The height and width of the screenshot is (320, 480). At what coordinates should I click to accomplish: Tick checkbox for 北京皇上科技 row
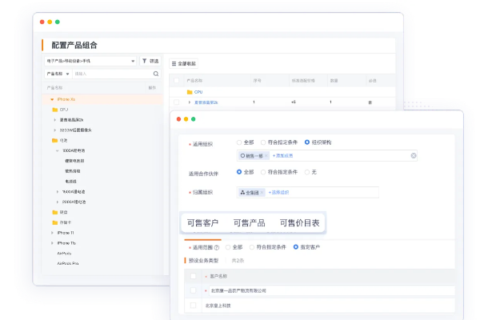tap(193, 305)
